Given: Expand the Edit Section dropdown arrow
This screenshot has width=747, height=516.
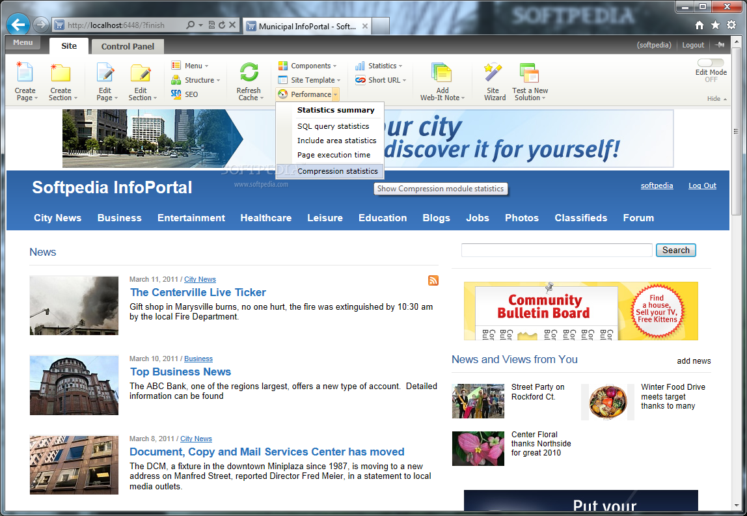Looking at the screenshot, I should point(155,98).
